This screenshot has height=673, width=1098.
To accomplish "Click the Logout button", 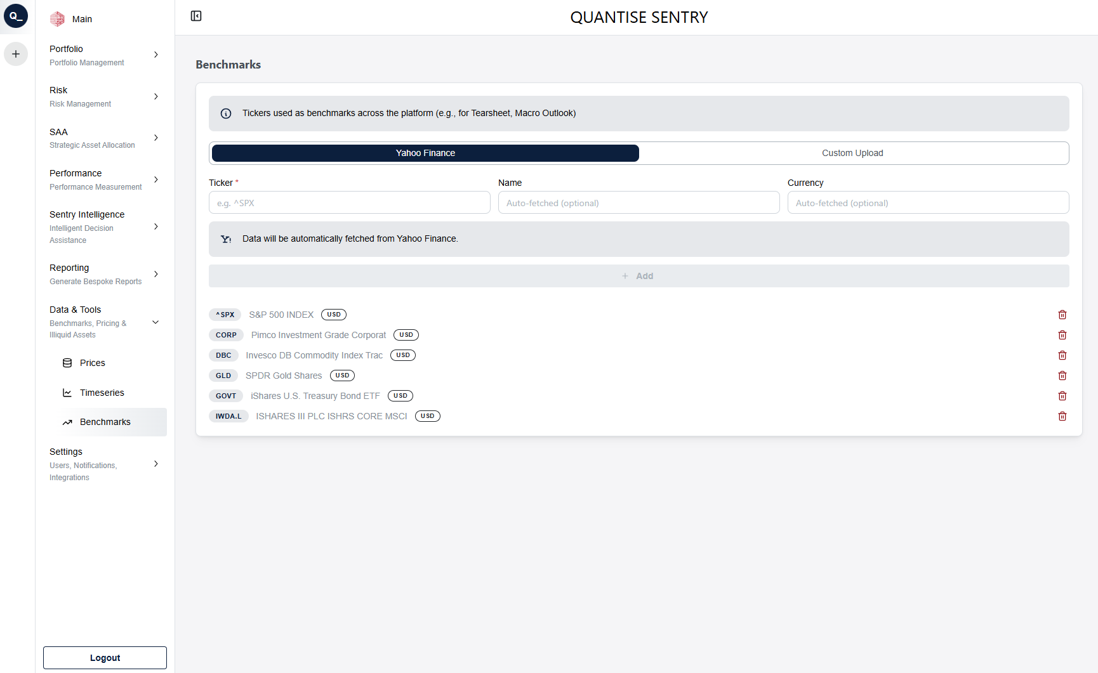I will (104, 658).
